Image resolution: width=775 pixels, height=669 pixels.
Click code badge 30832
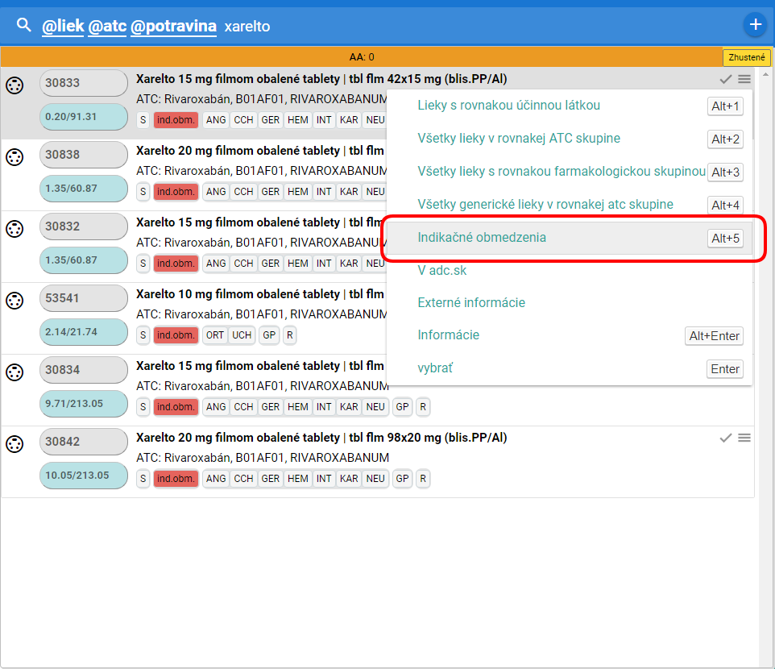tap(84, 226)
